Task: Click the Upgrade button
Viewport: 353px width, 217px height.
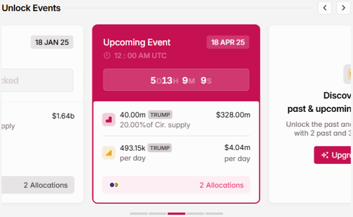Action: (333, 155)
